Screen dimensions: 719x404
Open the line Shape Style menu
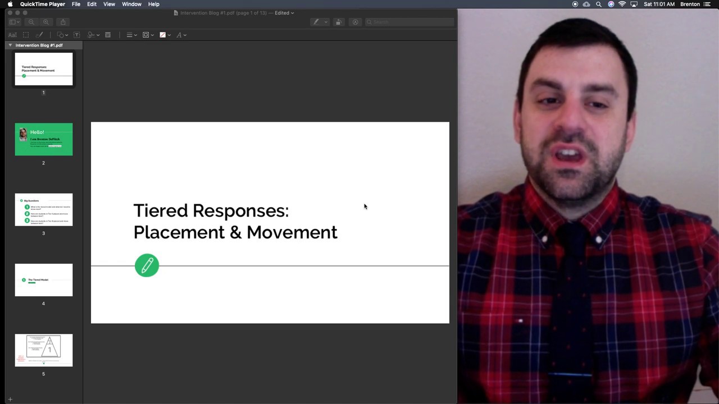pos(131,35)
